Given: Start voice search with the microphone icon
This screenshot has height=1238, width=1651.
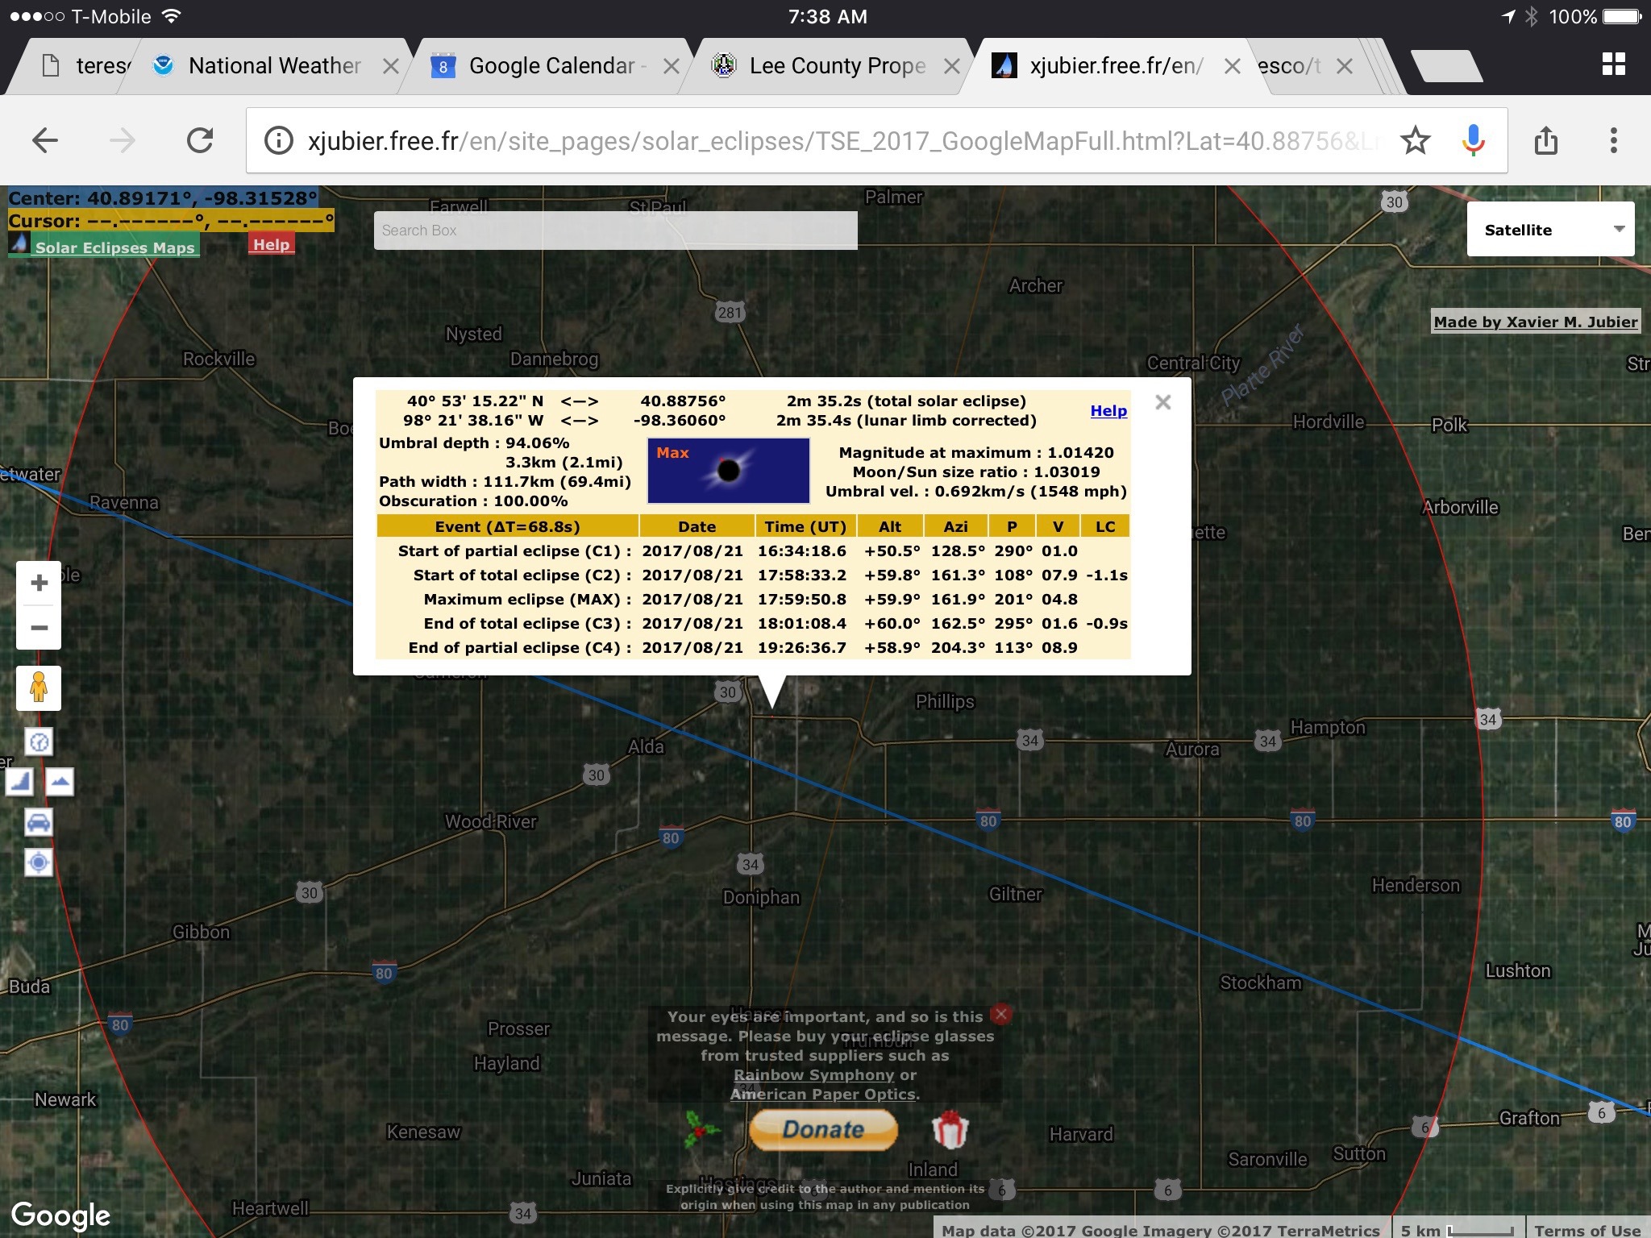Looking at the screenshot, I should 1473,140.
